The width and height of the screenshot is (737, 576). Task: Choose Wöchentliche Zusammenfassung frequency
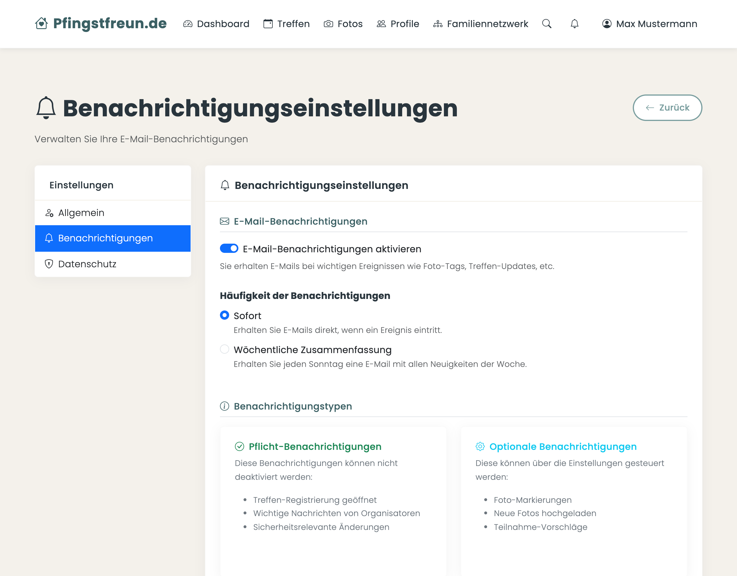coord(224,349)
